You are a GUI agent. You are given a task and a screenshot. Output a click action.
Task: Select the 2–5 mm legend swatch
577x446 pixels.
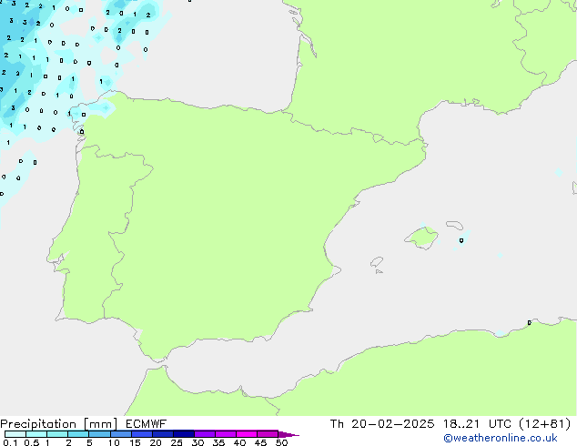click(78, 434)
